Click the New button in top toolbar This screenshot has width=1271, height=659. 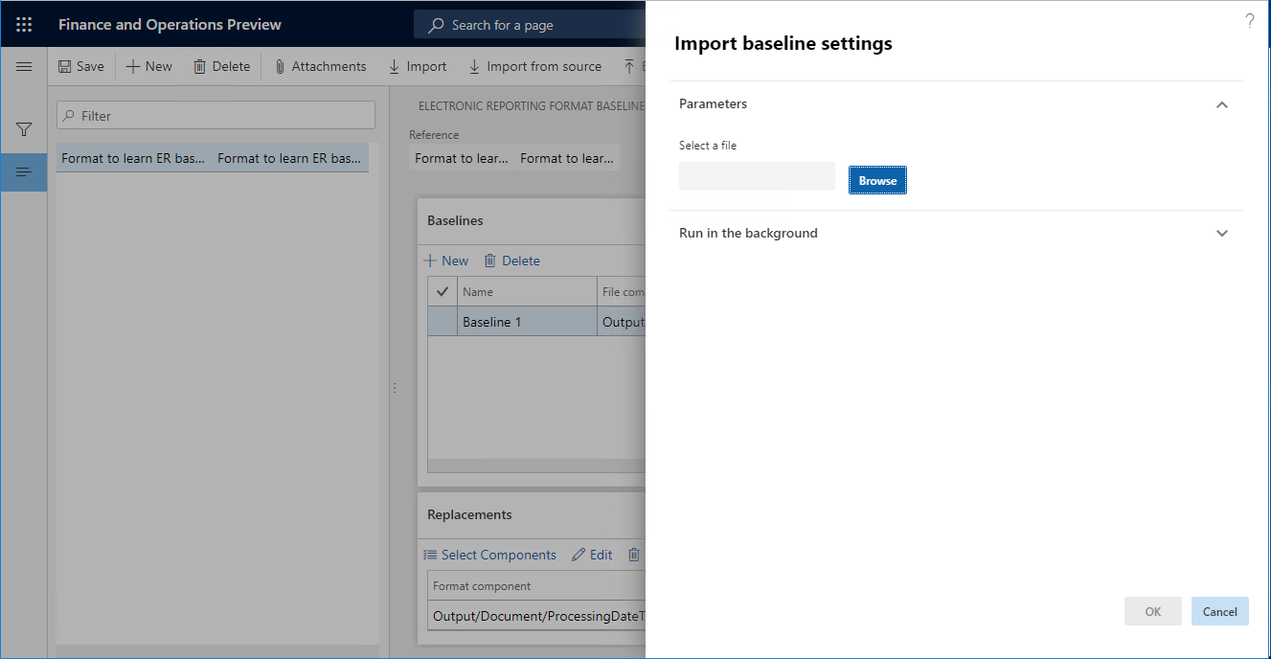click(x=149, y=66)
